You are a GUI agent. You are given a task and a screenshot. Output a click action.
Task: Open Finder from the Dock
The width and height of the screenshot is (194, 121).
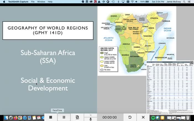[6, 118]
